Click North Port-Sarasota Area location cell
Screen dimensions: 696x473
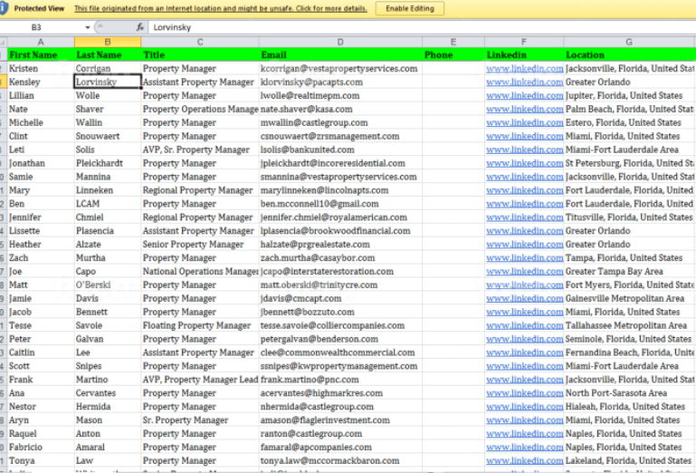coord(629,393)
